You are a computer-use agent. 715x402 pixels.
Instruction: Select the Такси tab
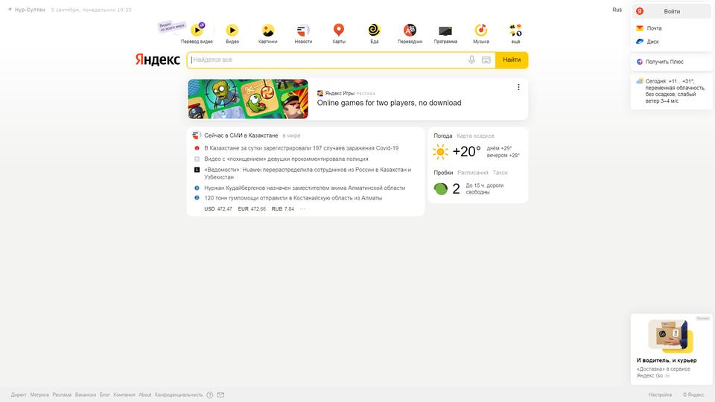pos(500,173)
